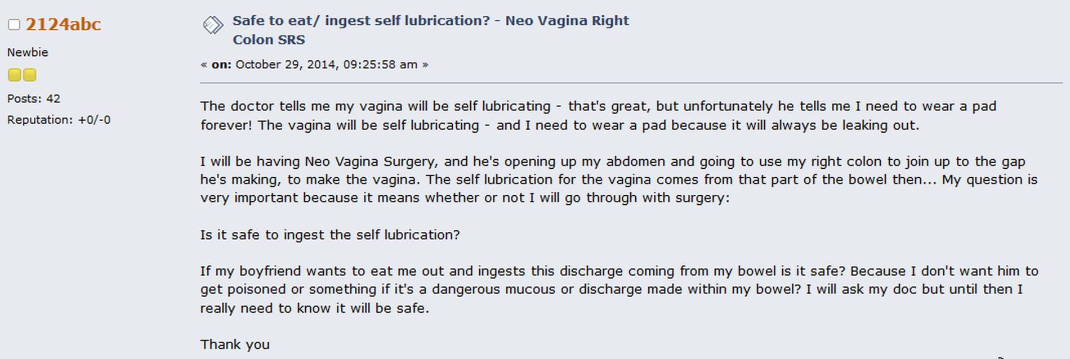Click the bold 'on:' label

tap(221, 65)
